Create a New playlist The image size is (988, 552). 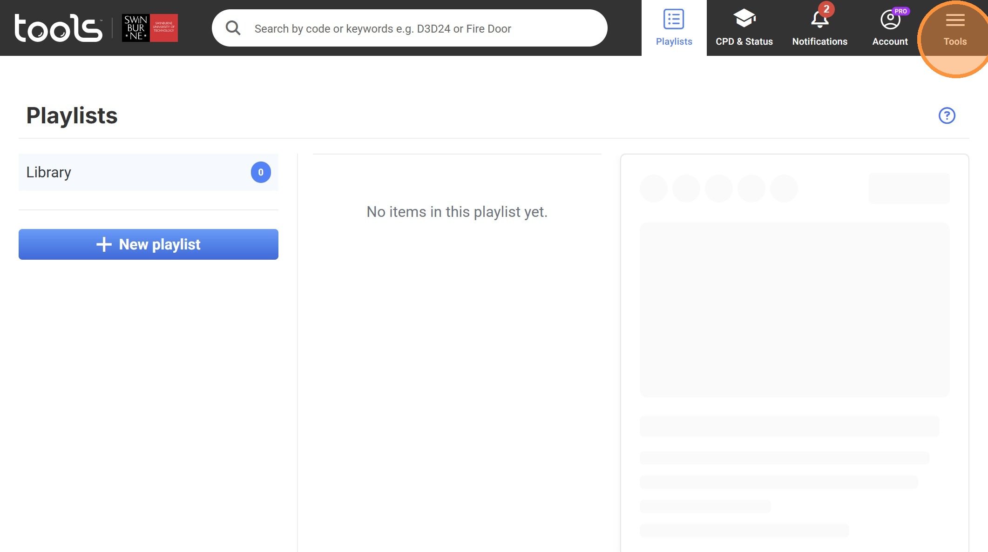point(149,244)
